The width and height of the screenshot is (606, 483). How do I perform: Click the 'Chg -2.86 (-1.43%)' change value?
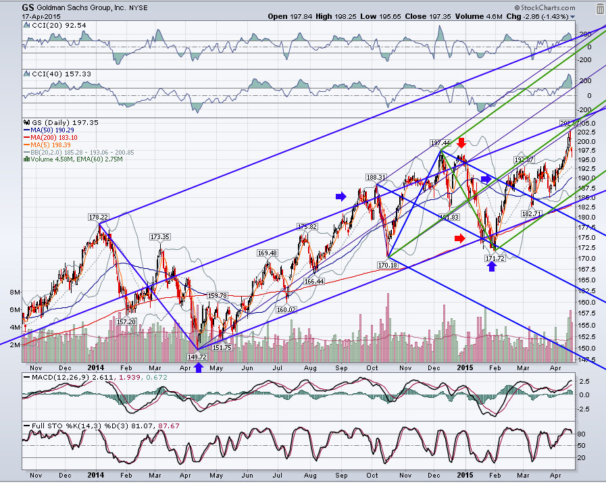click(x=537, y=17)
